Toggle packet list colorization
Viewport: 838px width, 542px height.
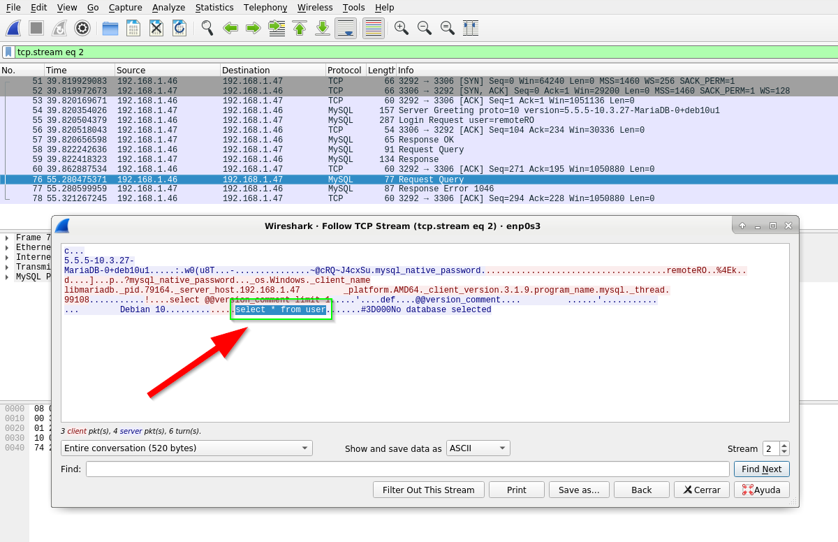374,28
